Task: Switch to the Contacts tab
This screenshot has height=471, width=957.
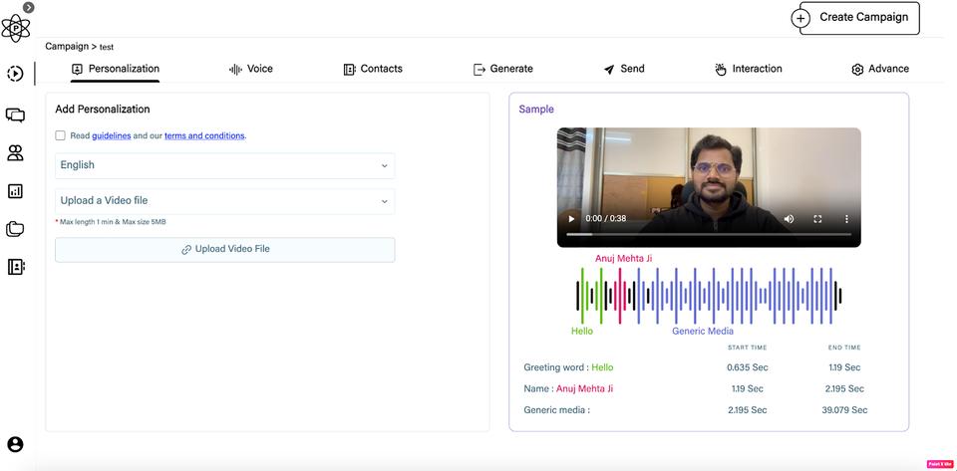Action: click(x=373, y=69)
